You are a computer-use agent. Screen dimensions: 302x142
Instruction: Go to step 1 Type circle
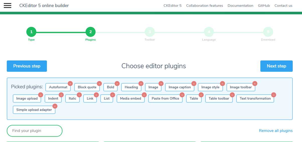31,32
